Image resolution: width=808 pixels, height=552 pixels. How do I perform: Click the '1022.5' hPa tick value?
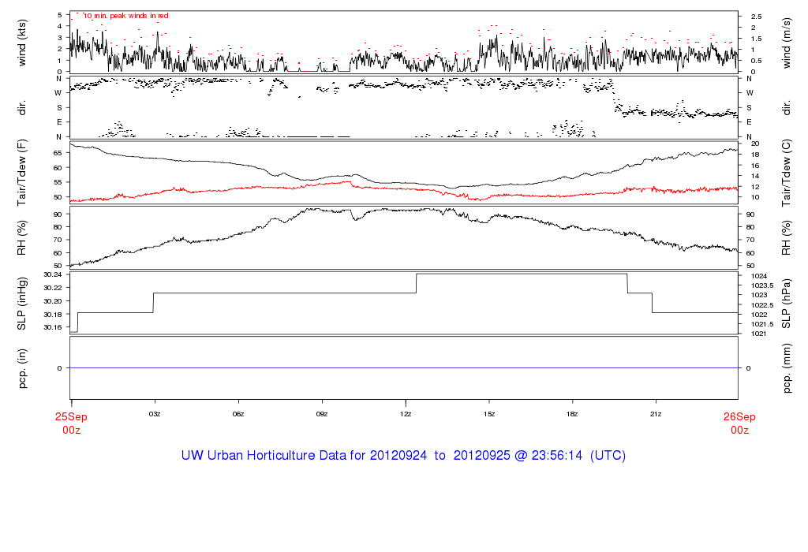(x=762, y=305)
